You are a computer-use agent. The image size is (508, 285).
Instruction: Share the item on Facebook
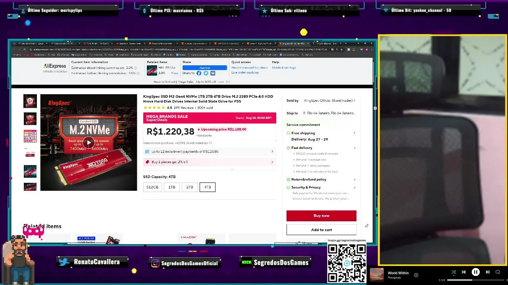(199, 73)
